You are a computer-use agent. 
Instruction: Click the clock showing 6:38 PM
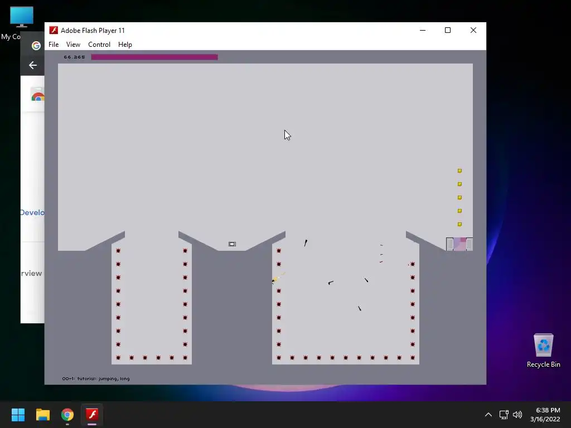pos(545,415)
